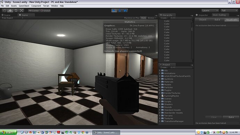The height and width of the screenshot is (135, 240).
Task: Open the Layers dropdown
Action: tap(210, 10)
